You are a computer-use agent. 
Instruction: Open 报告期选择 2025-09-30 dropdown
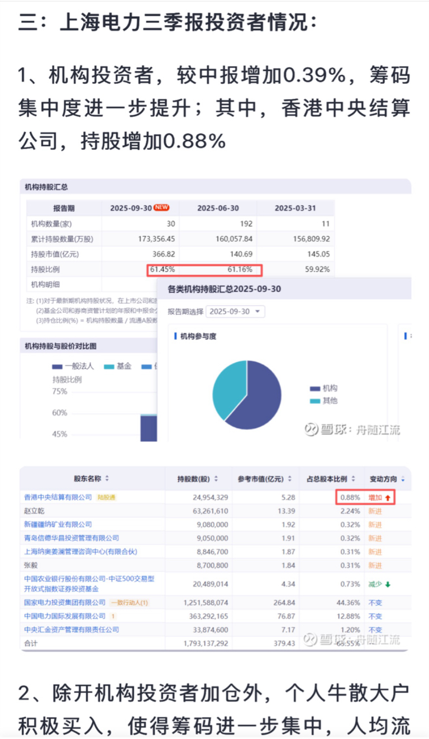click(x=235, y=312)
